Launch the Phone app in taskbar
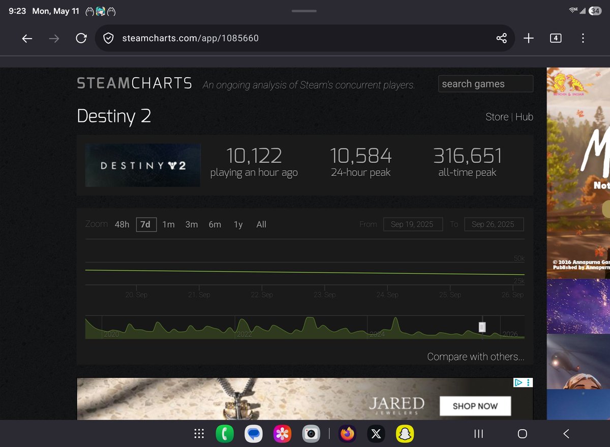Screen dimensions: 610x447 click(224, 434)
